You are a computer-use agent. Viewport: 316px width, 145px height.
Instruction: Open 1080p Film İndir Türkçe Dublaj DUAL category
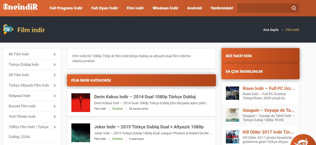click(28, 132)
